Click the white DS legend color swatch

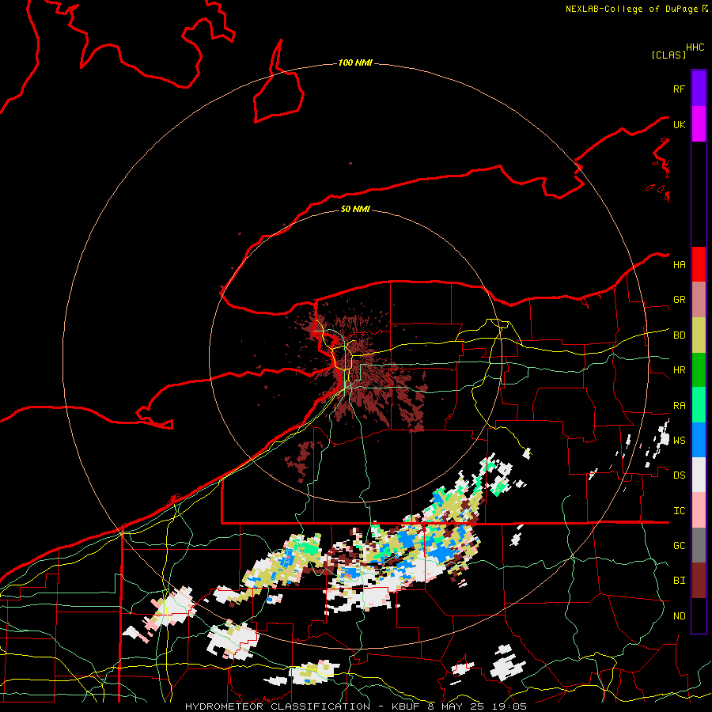pyautogui.click(x=699, y=475)
